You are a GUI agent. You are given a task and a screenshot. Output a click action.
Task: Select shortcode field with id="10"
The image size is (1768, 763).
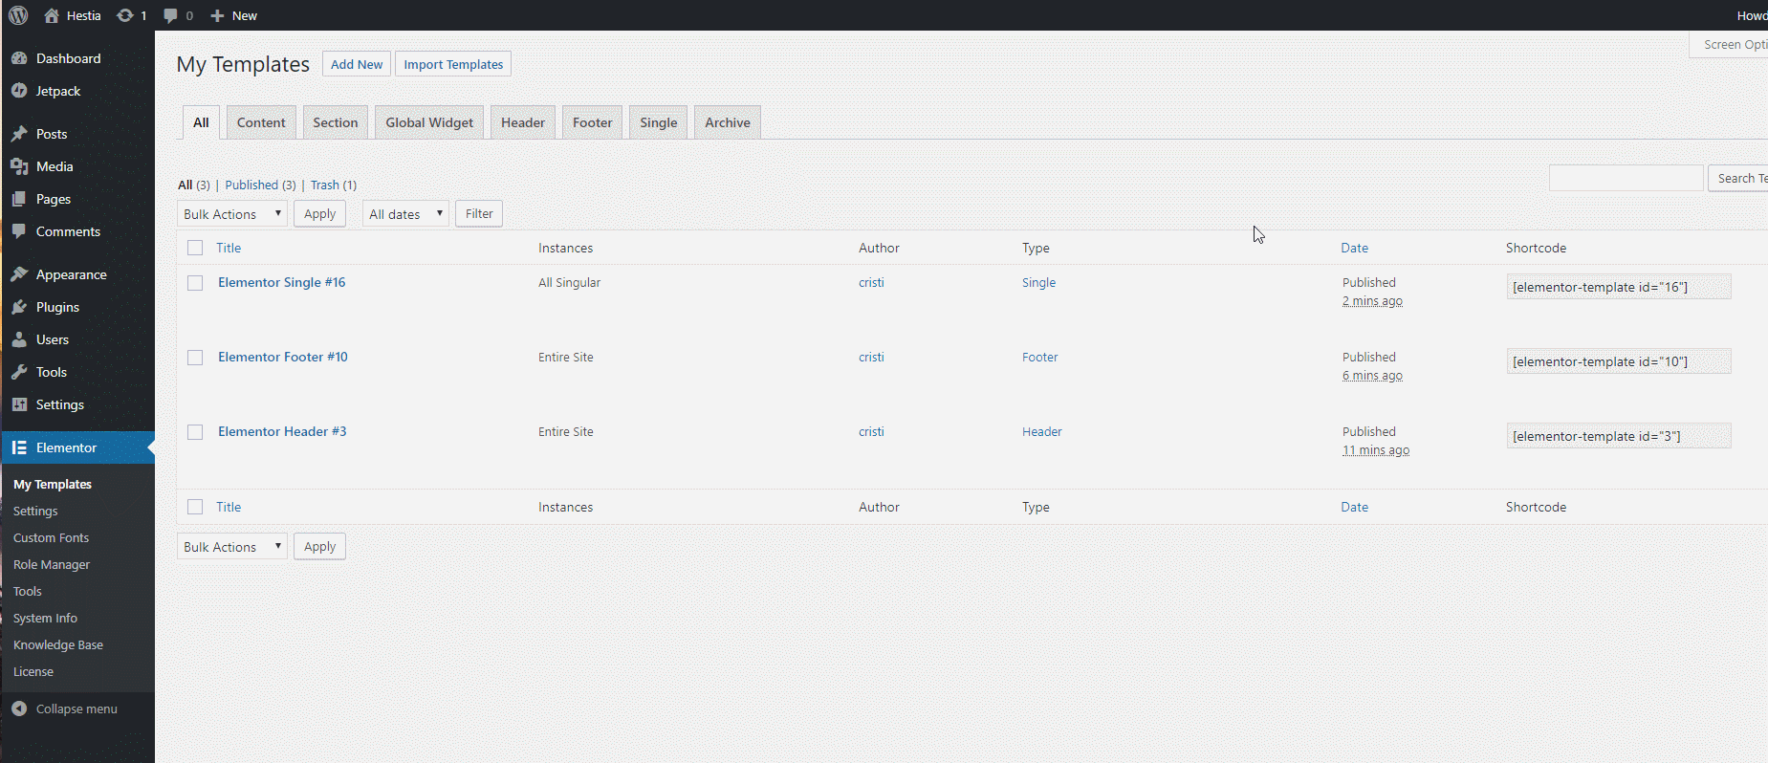click(x=1619, y=361)
